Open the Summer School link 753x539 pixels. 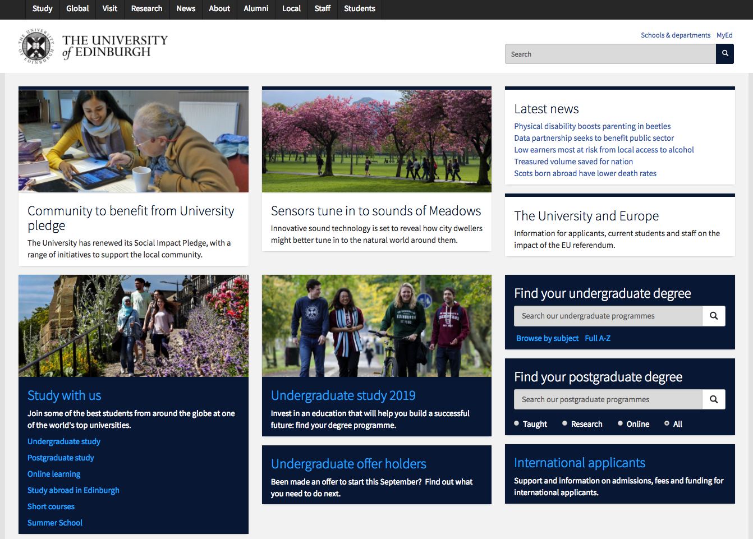pos(55,523)
